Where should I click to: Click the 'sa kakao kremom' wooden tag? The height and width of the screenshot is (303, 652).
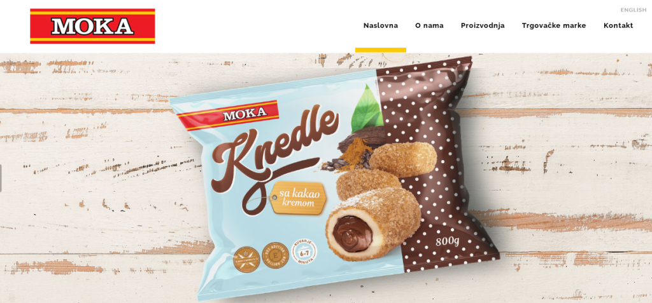coord(298,198)
